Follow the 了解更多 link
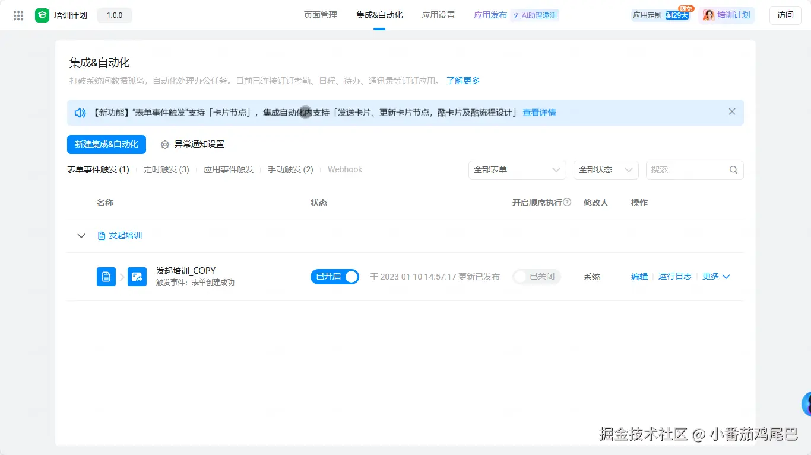Viewport: 811px width, 455px height. pos(463,81)
